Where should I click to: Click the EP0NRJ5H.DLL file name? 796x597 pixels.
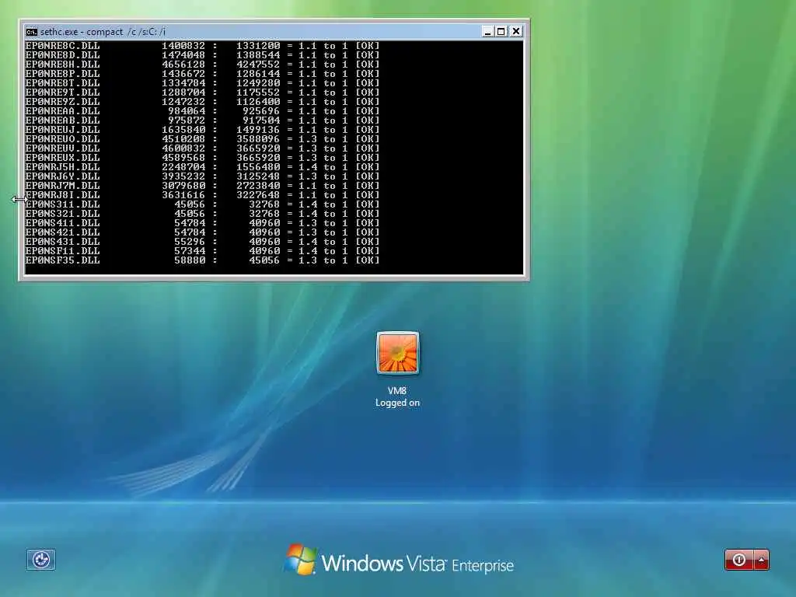62,166
